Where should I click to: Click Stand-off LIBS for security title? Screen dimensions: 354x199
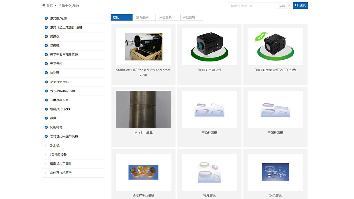tap(143, 72)
